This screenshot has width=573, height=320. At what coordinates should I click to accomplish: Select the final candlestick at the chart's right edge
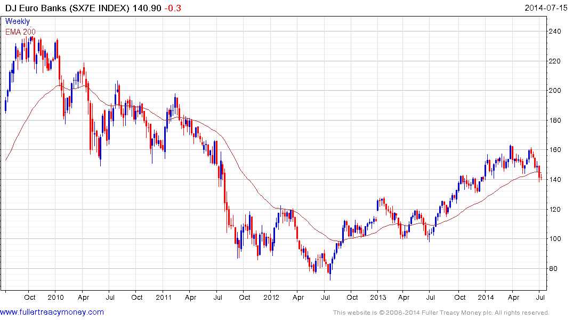pos(541,178)
